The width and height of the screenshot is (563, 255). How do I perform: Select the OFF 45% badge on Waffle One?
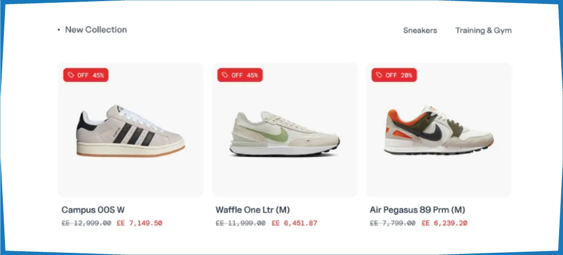240,75
